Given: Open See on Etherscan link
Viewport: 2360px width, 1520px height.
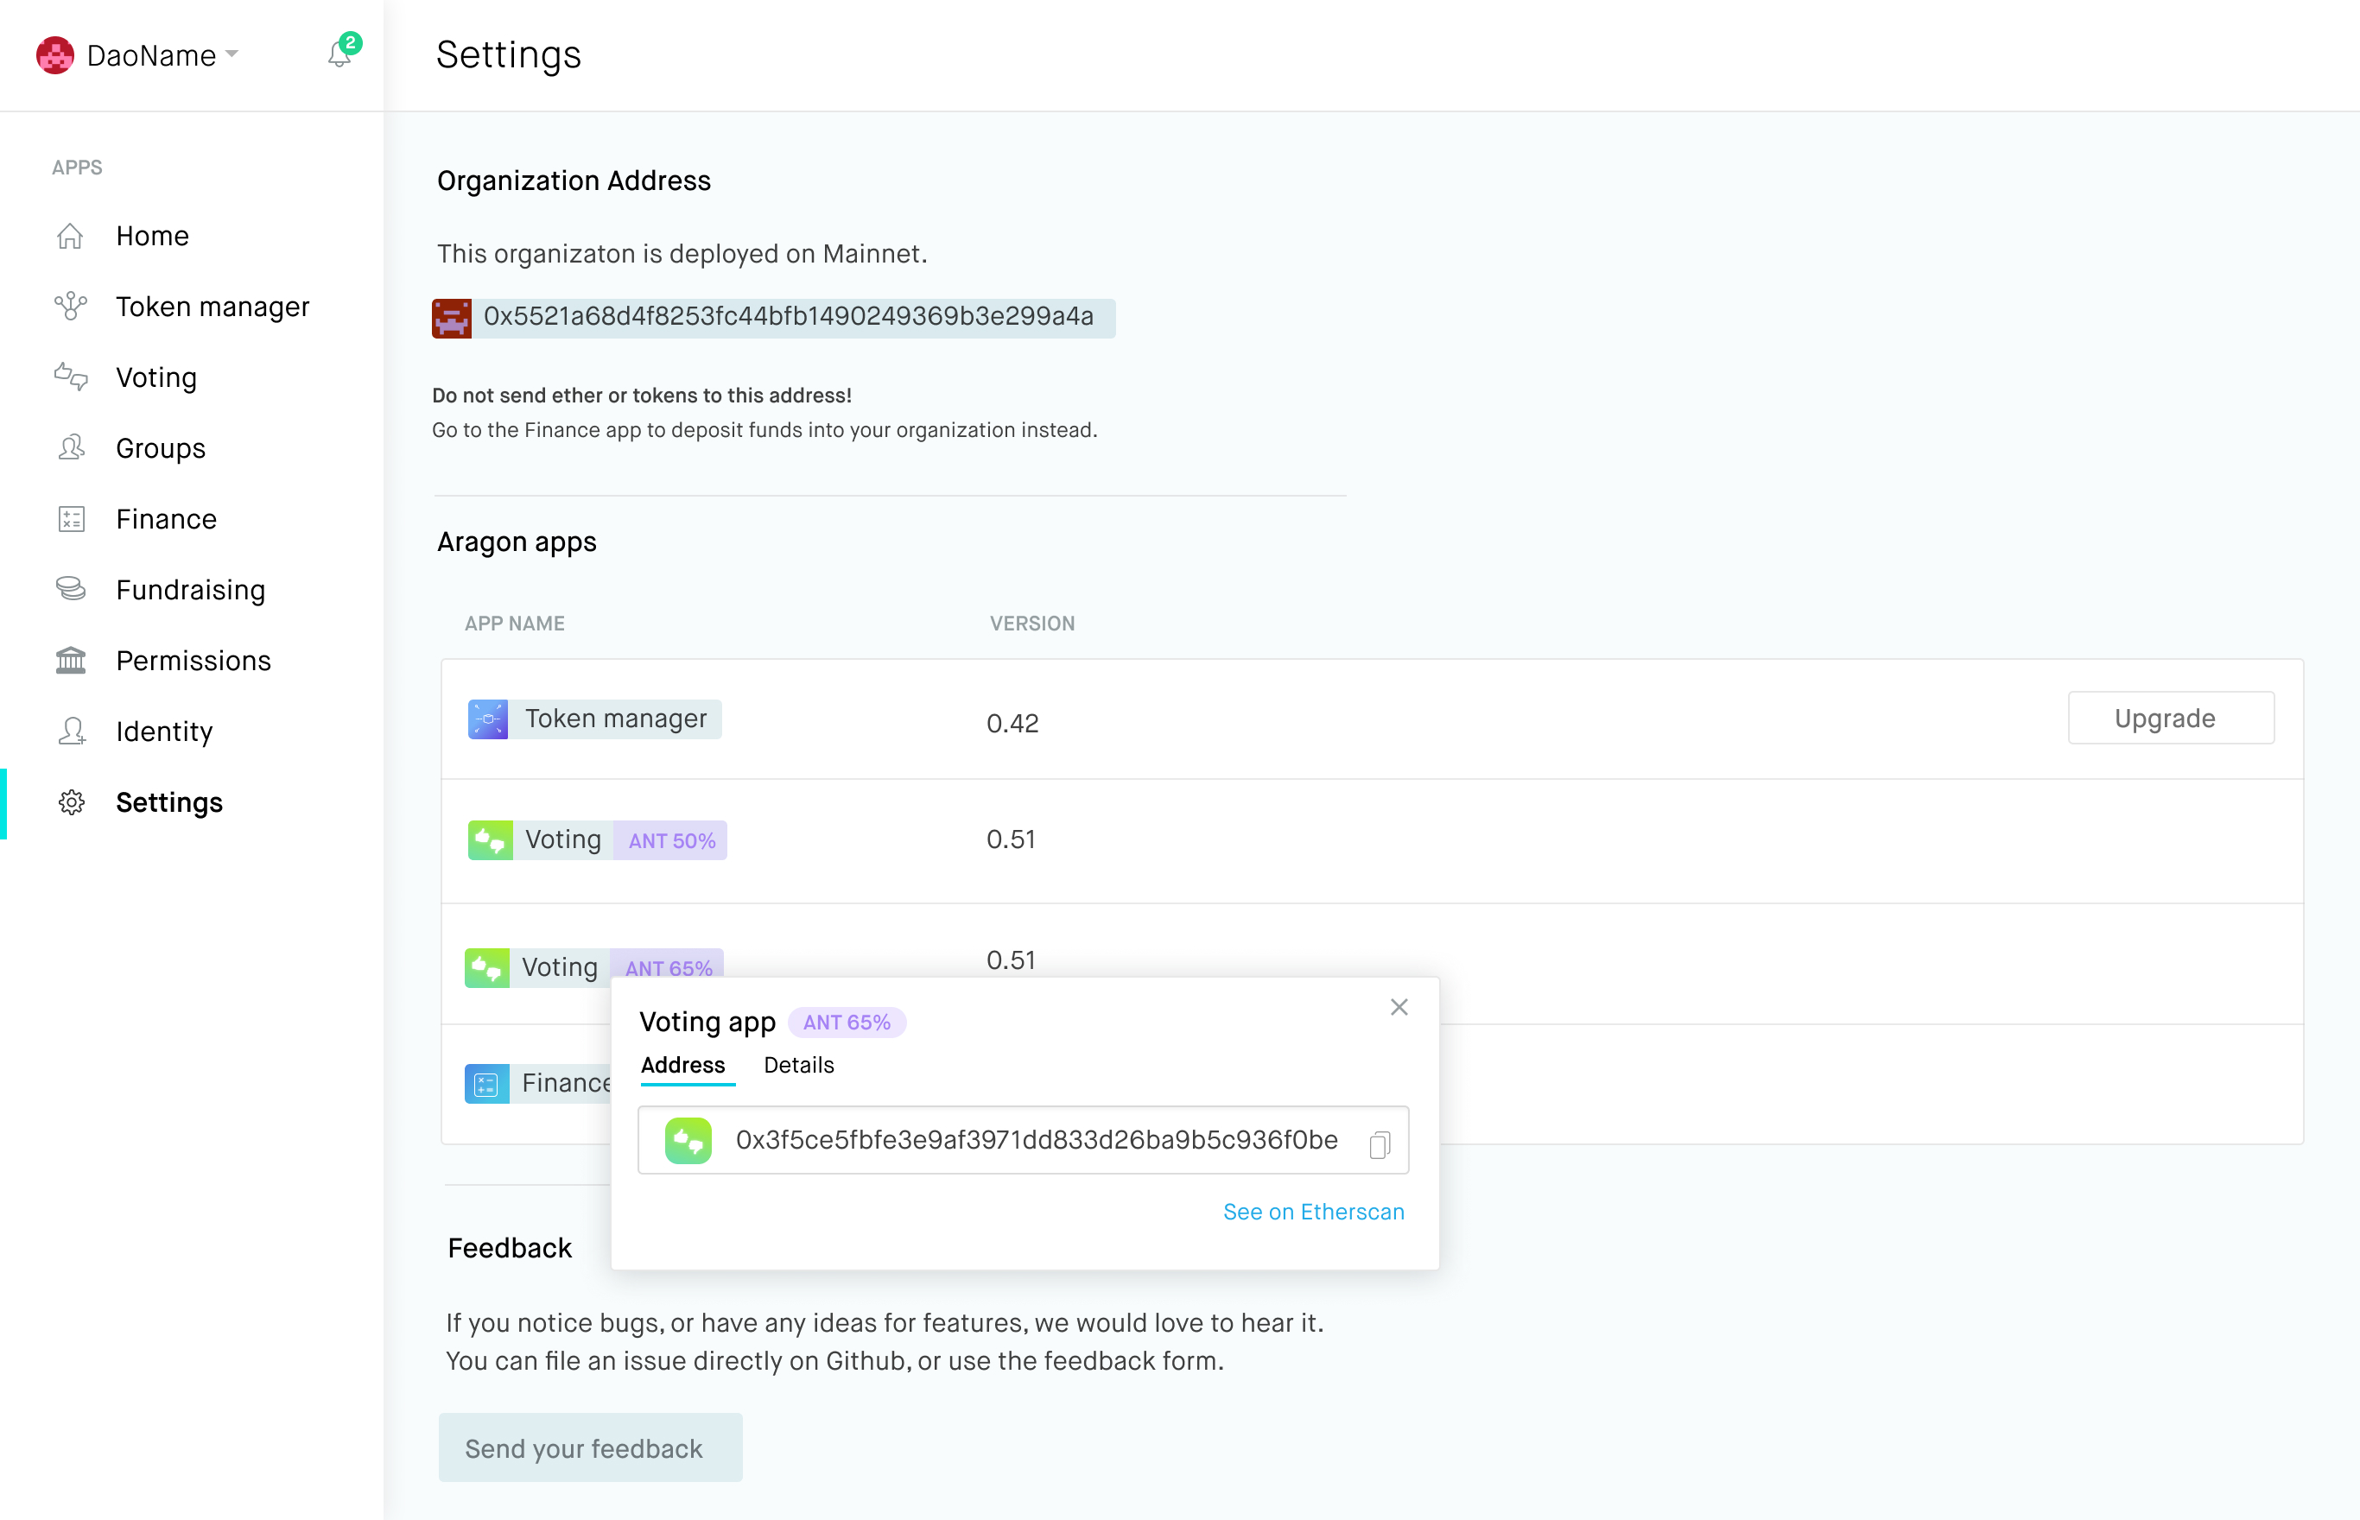Looking at the screenshot, I should [x=1313, y=1211].
